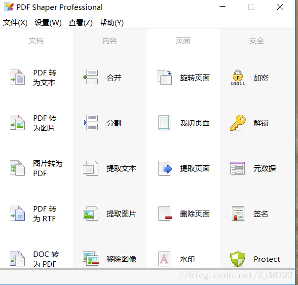Image resolution: width=298 pixels, height=285 pixels.
Task: Click the metadata (元数据) icon
Action: point(238,168)
